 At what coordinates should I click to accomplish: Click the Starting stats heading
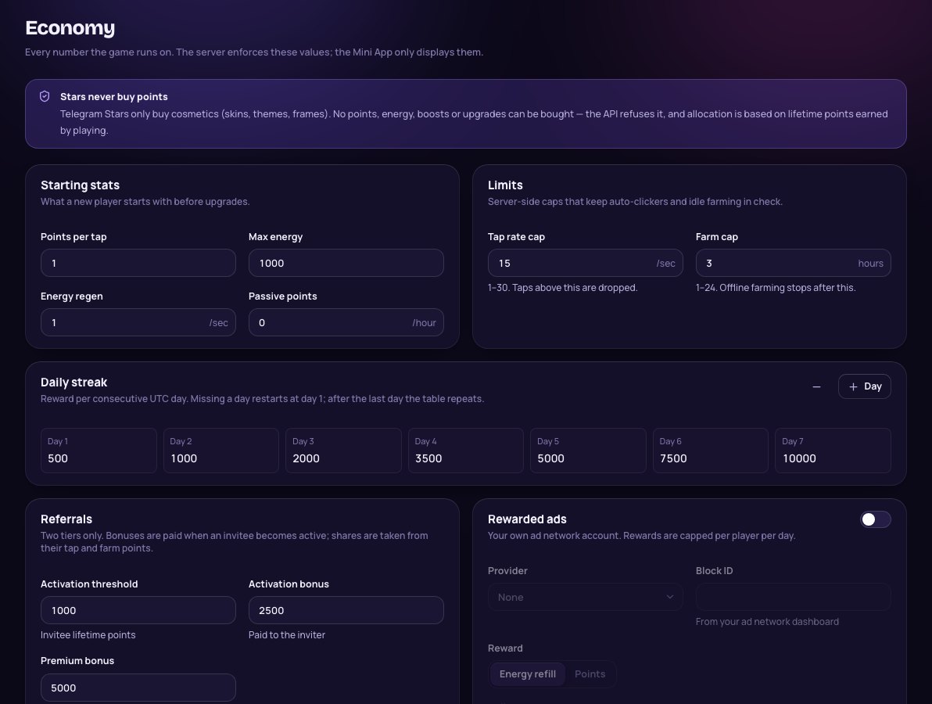tap(80, 185)
